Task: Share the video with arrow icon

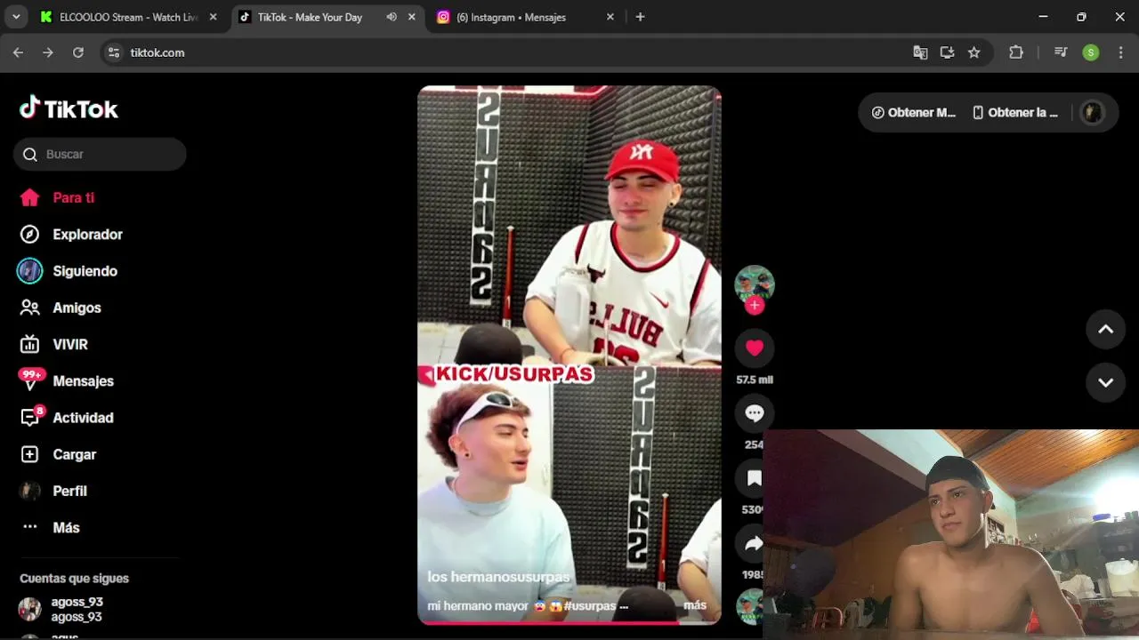Action: pyautogui.click(x=754, y=543)
